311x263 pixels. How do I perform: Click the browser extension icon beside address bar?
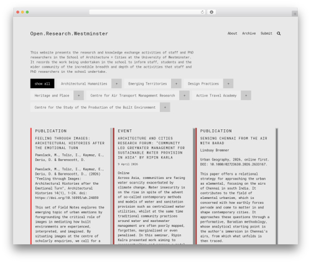(211, 12)
